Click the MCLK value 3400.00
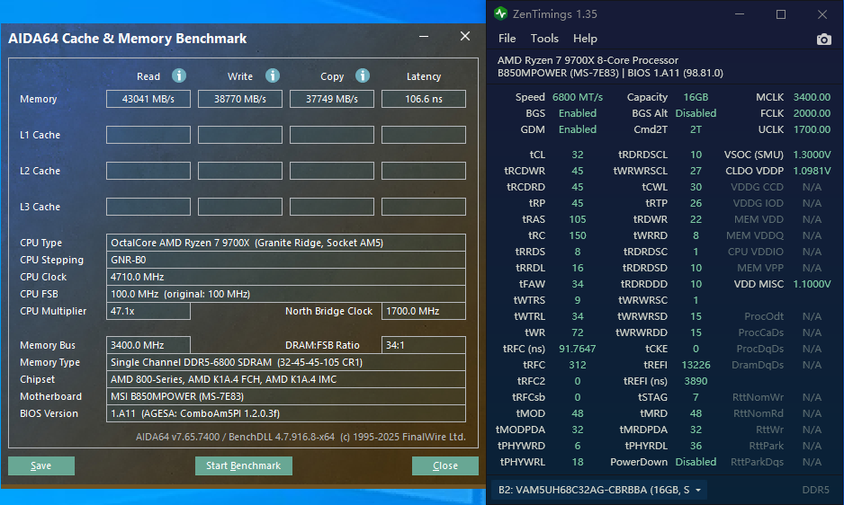Viewport: 844px width, 505px height. pos(812,97)
